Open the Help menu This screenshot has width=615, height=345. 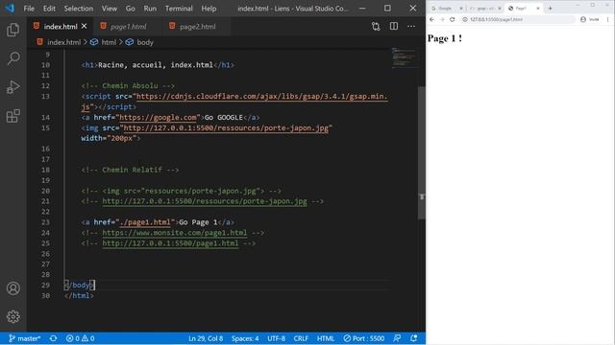209,9
